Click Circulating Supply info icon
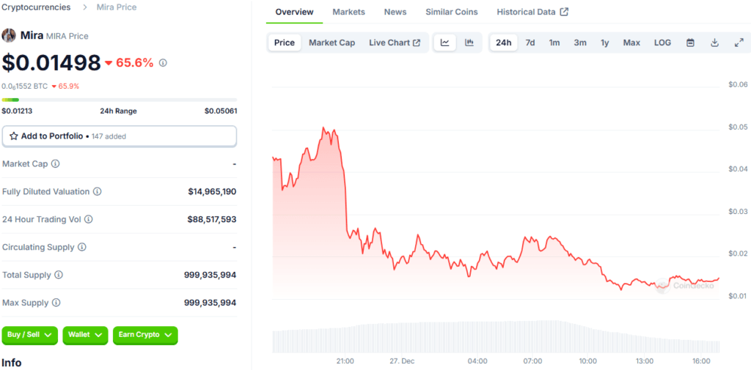 click(x=82, y=247)
